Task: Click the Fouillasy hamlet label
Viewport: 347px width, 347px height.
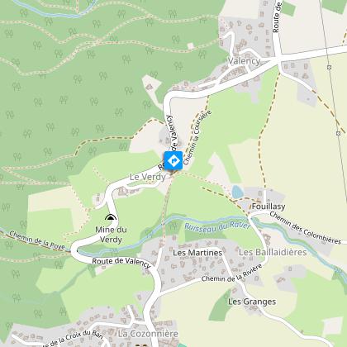Action: (269, 207)
